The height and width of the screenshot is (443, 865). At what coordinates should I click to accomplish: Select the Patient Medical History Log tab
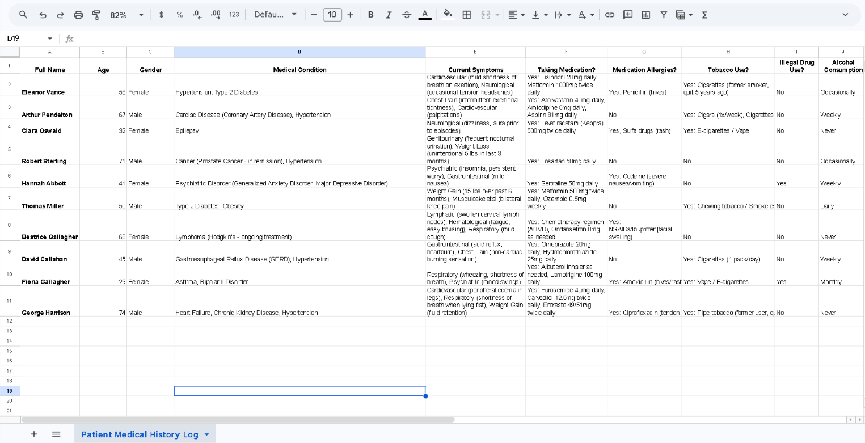point(140,434)
